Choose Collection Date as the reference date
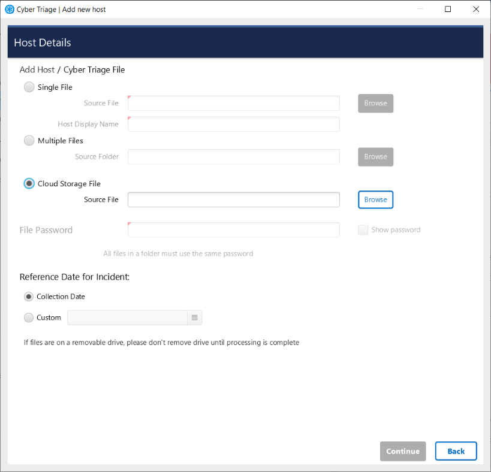Screen dimensions: 491x472 coord(29,296)
